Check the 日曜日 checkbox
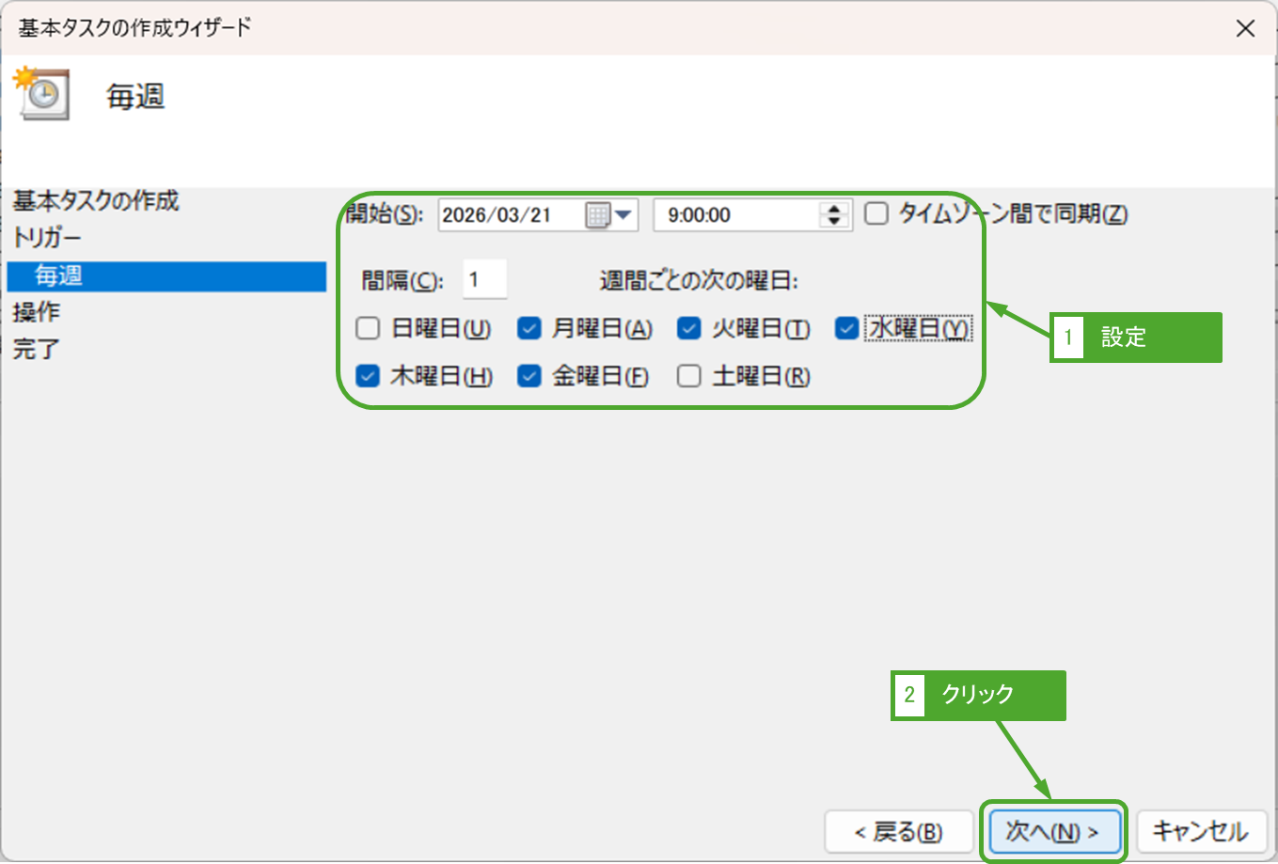Viewport: 1278px width, 864px height. (x=368, y=328)
